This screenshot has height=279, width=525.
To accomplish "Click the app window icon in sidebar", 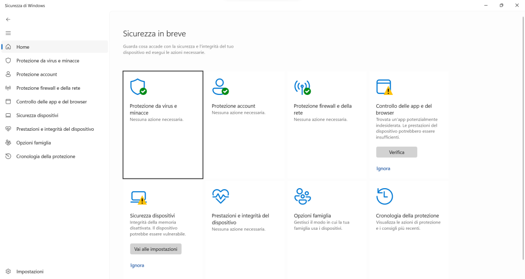I will click(x=8, y=102).
